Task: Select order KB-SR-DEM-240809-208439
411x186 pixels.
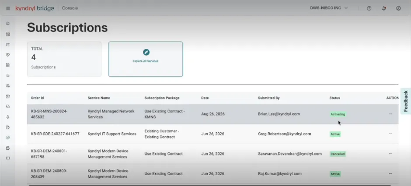Action: coord(49,174)
